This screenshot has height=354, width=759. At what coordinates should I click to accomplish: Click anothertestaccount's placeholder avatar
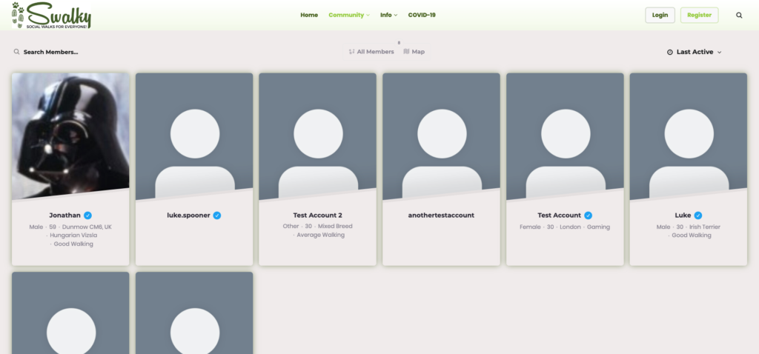tap(442, 136)
